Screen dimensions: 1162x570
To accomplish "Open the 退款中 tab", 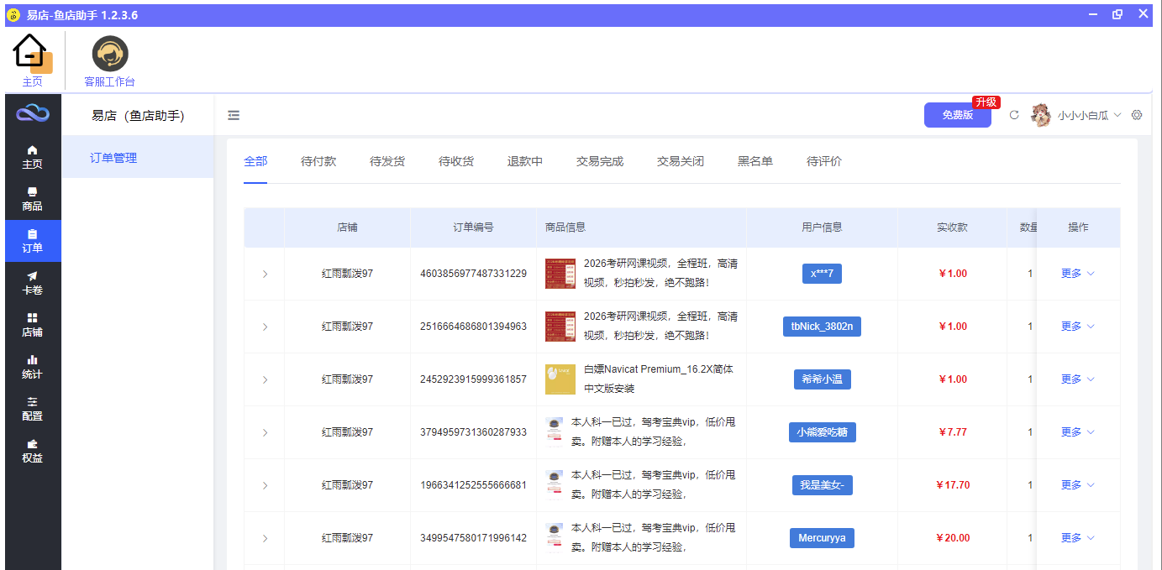I will point(525,160).
